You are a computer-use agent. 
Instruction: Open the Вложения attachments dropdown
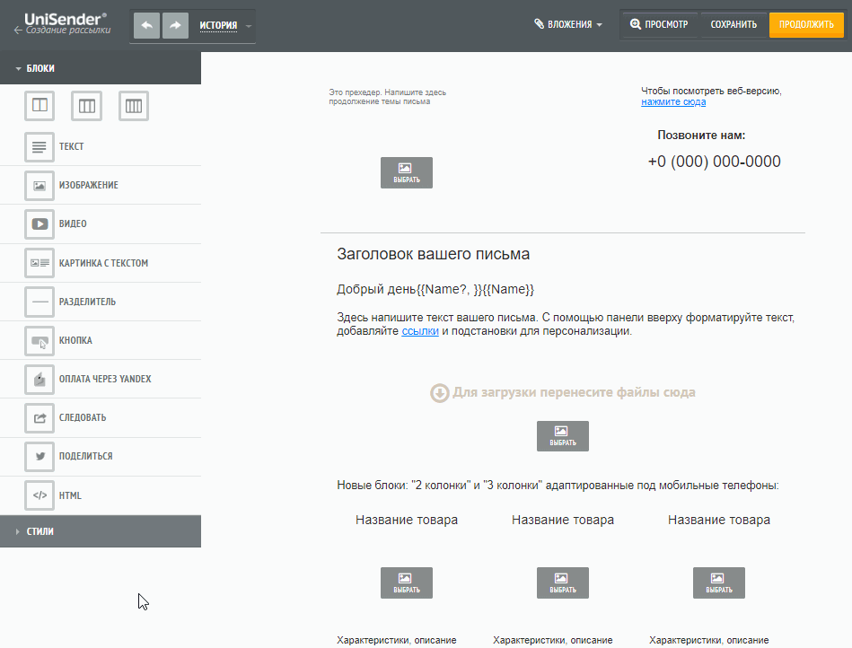[568, 25]
